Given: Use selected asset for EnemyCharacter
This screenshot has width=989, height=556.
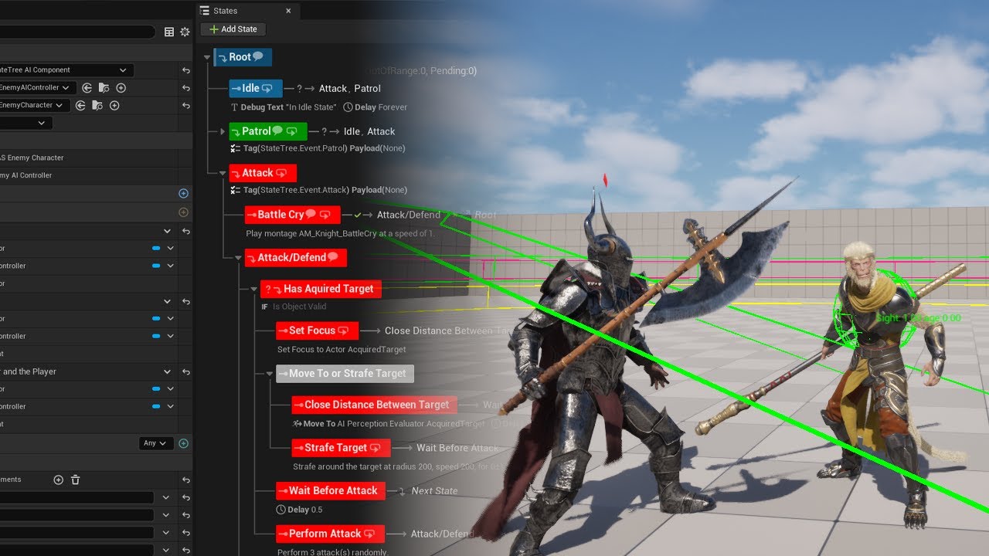Looking at the screenshot, I should pyautogui.click(x=80, y=105).
